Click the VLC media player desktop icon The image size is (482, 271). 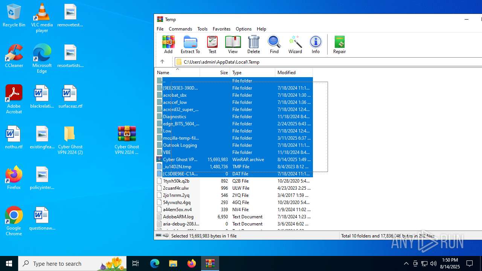(42, 18)
